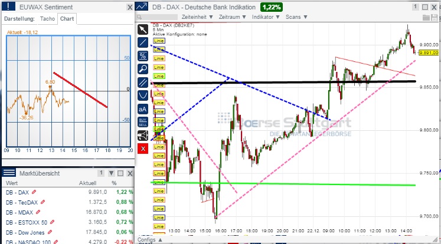This screenshot has width=441, height=244.
Task: Click the DB - Dow Jones row
Action: (25, 232)
